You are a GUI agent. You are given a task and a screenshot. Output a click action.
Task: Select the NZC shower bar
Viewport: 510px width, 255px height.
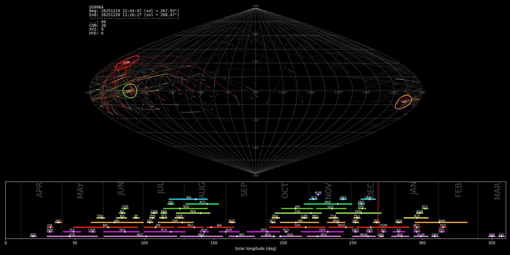(140, 236)
